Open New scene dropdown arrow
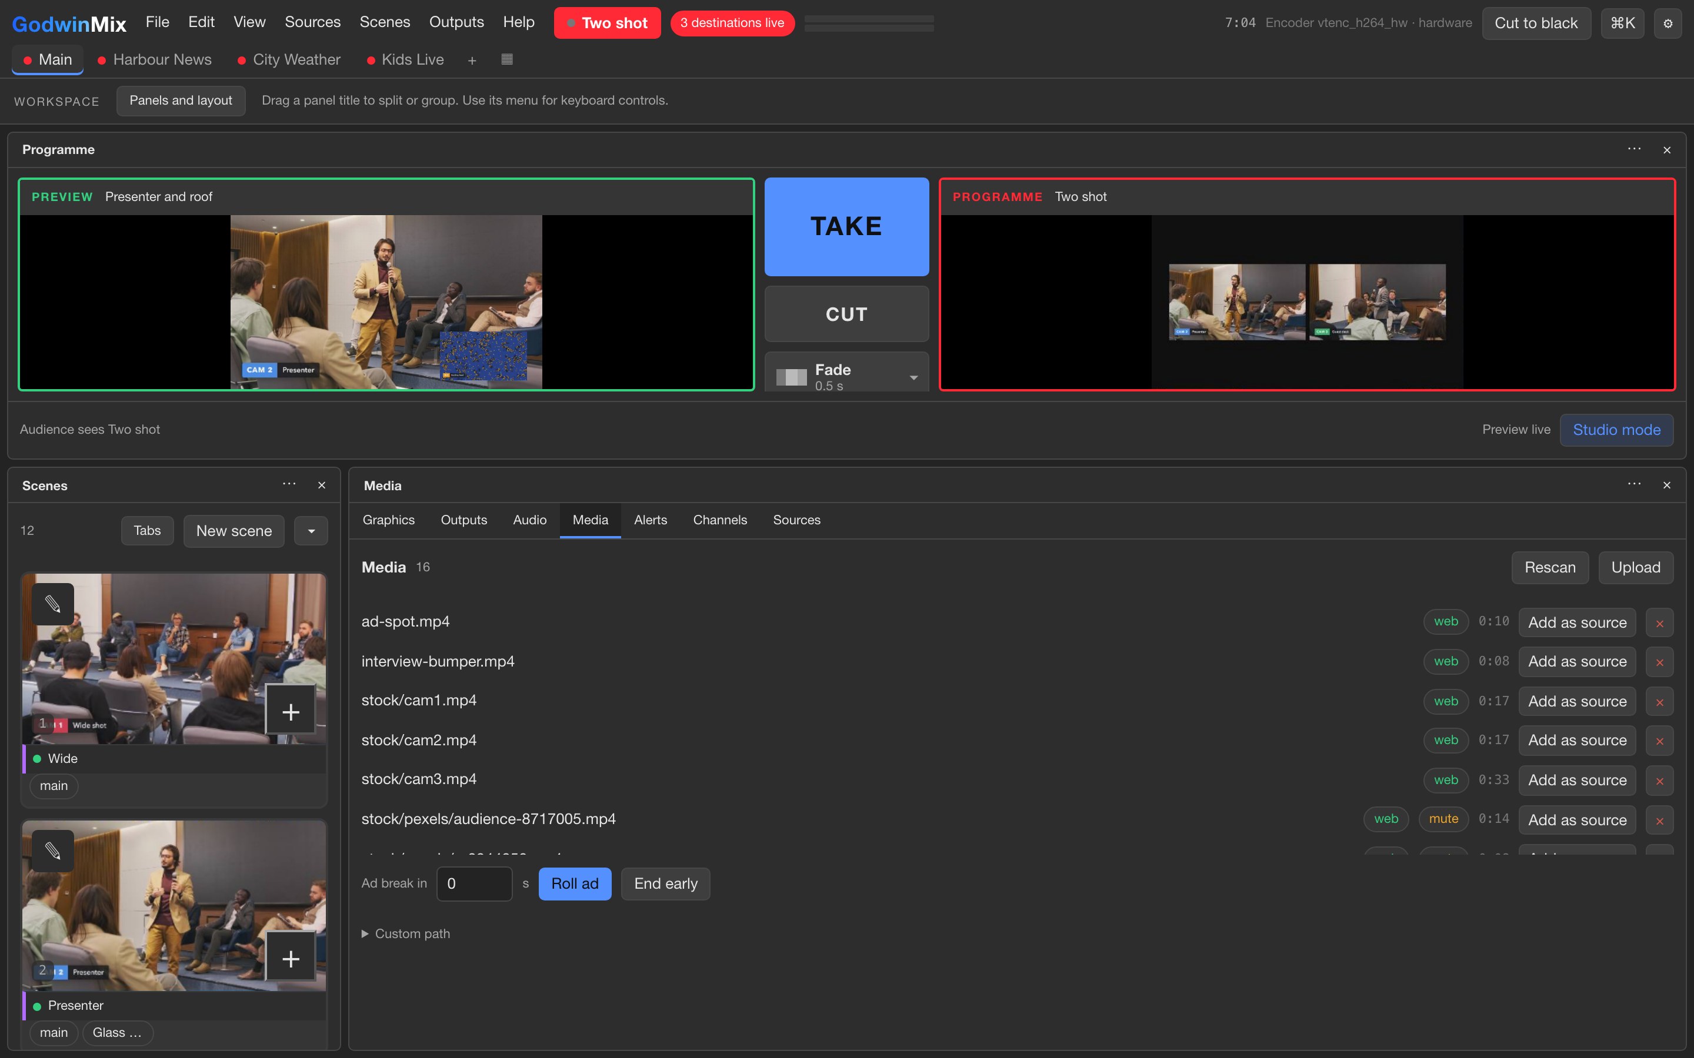 click(x=311, y=531)
